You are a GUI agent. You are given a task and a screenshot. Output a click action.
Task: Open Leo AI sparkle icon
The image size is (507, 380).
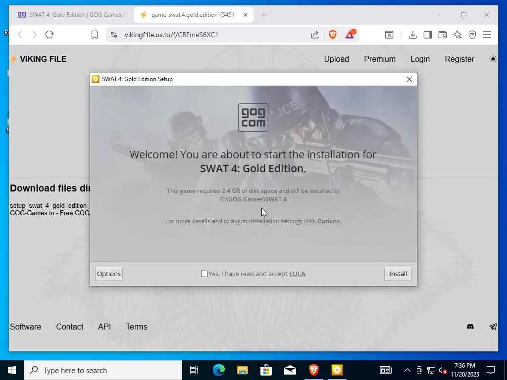click(x=457, y=35)
